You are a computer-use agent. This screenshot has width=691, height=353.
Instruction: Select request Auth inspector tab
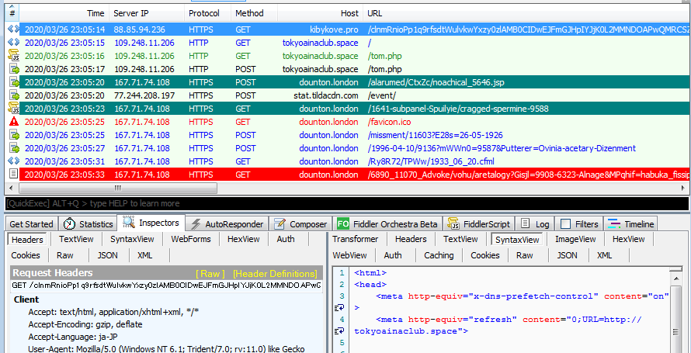click(x=286, y=239)
